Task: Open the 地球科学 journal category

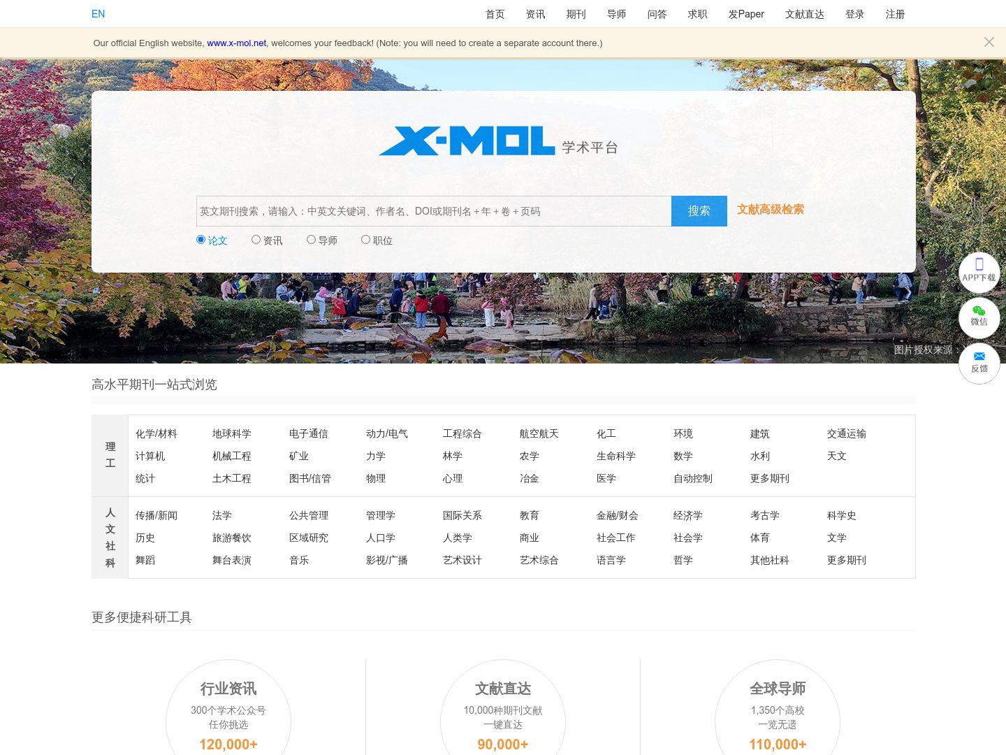Action: (x=232, y=433)
